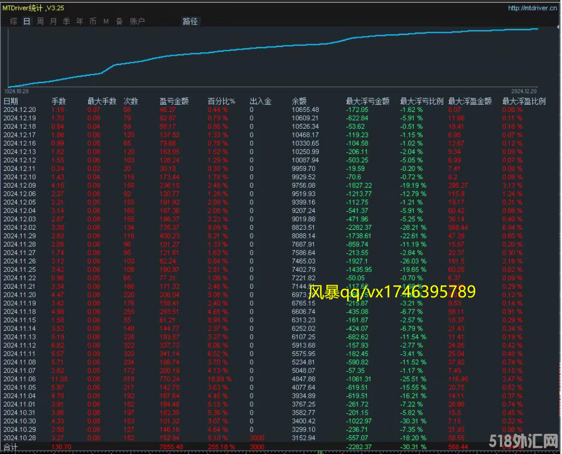Click balance value 10609.21

(x=306, y=118)
